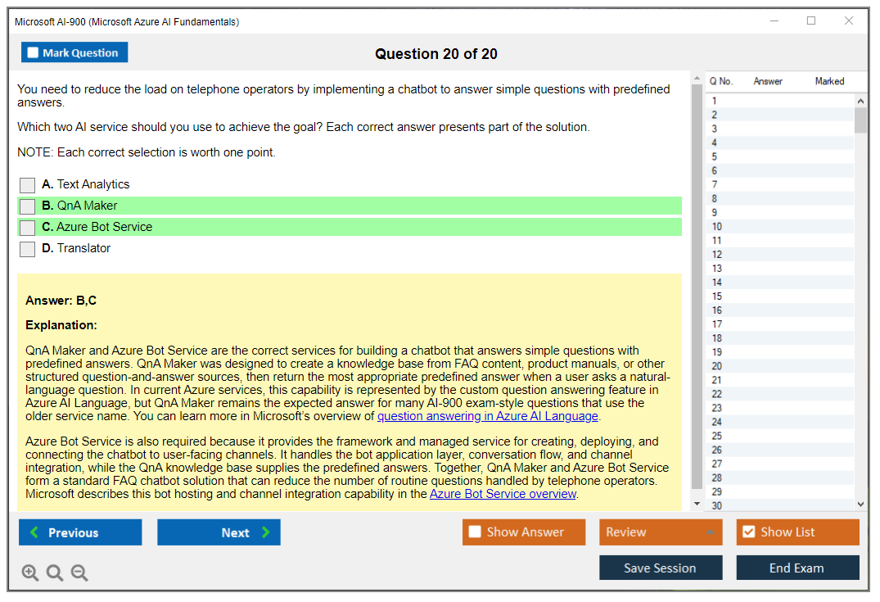Image resolution: width=880 pixels, height=602 pixels.
Task: Click the question pane vertical scrollbar thumb
Action: 697,287
